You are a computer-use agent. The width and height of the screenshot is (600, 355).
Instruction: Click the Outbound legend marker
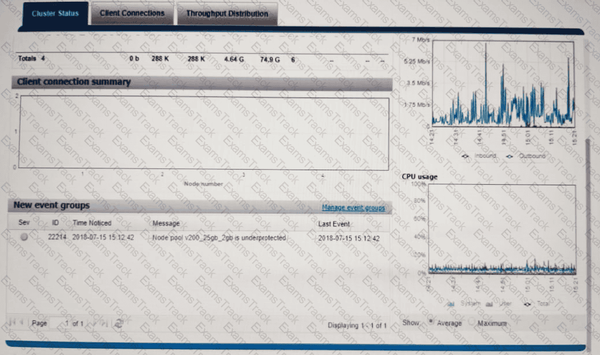(x=508, y=156)
